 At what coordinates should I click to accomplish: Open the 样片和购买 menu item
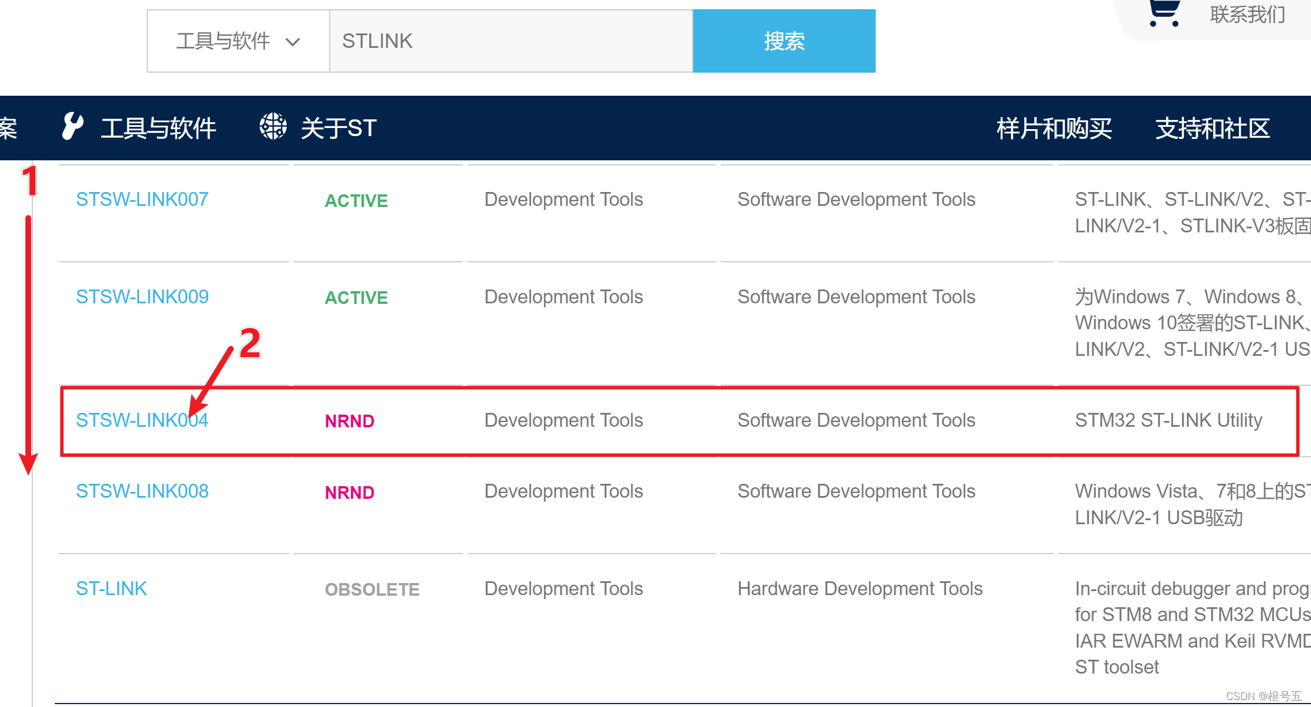click(1054, 128)
